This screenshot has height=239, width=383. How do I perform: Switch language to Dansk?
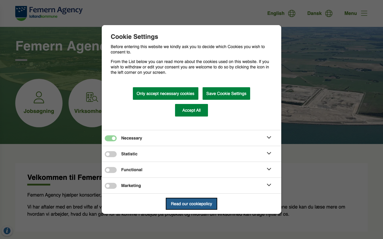click(x=314, y=13)
